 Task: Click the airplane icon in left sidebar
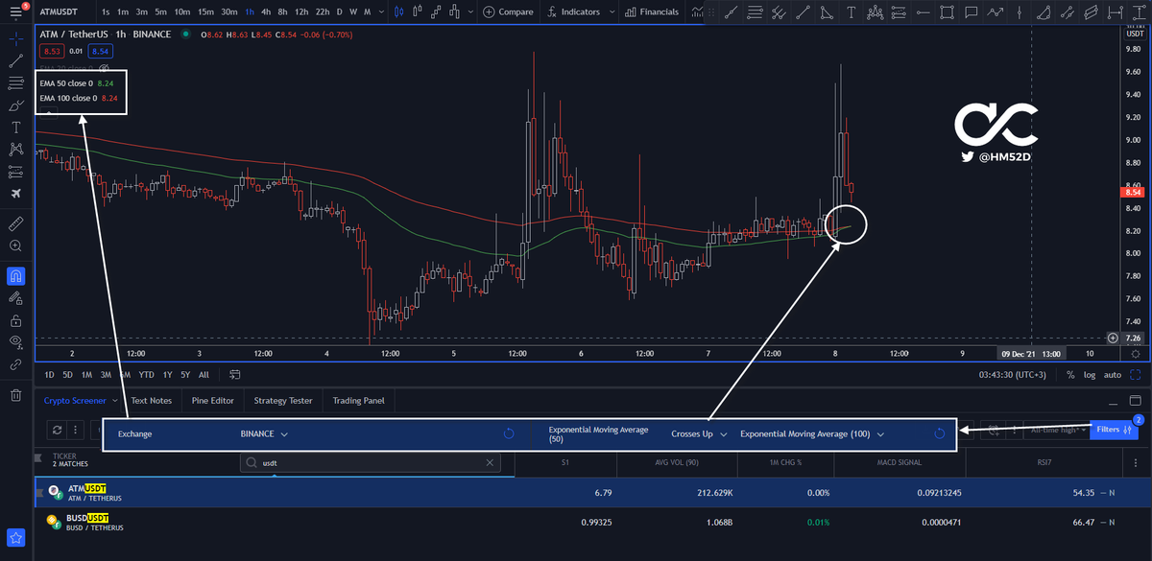click(15, 194)
